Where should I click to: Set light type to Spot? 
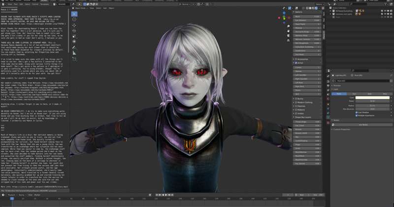[x=369, y=94]
